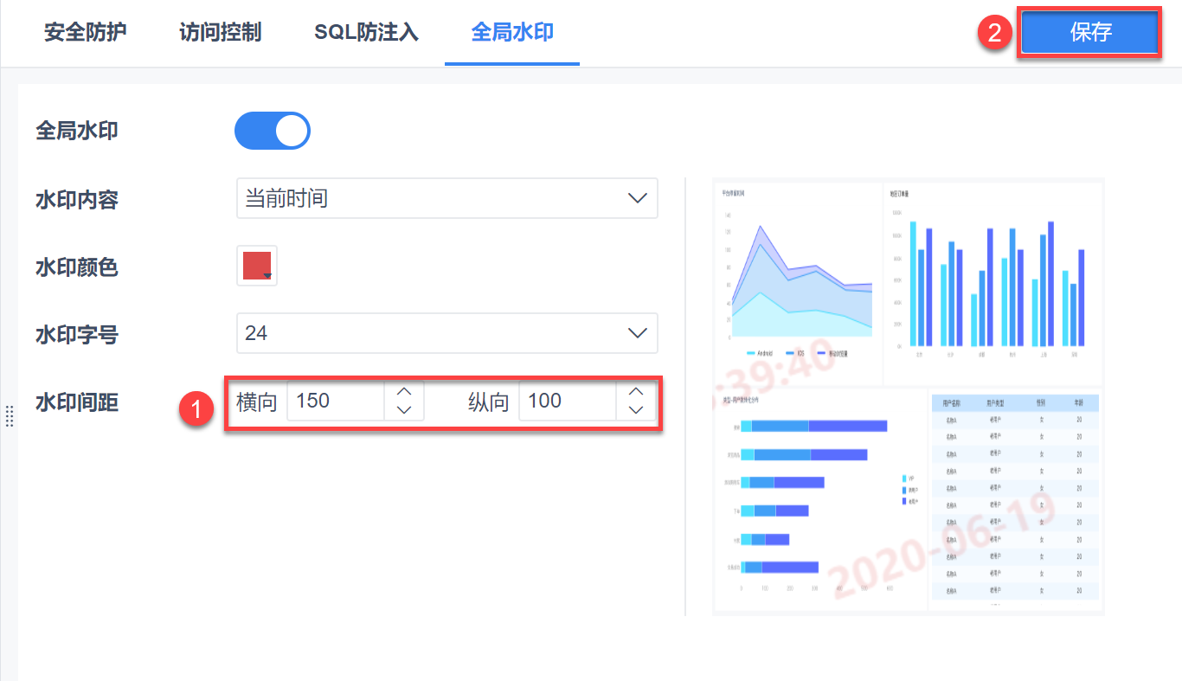Open the 水印颜色 color picker
Image resolution: width=1182 pixels, height=681 pixels.
tap(256, 266)
